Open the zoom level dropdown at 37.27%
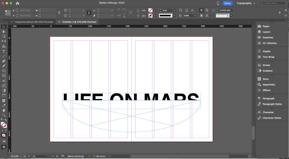This screenshot has width=289, height=159. pos(20,156)
